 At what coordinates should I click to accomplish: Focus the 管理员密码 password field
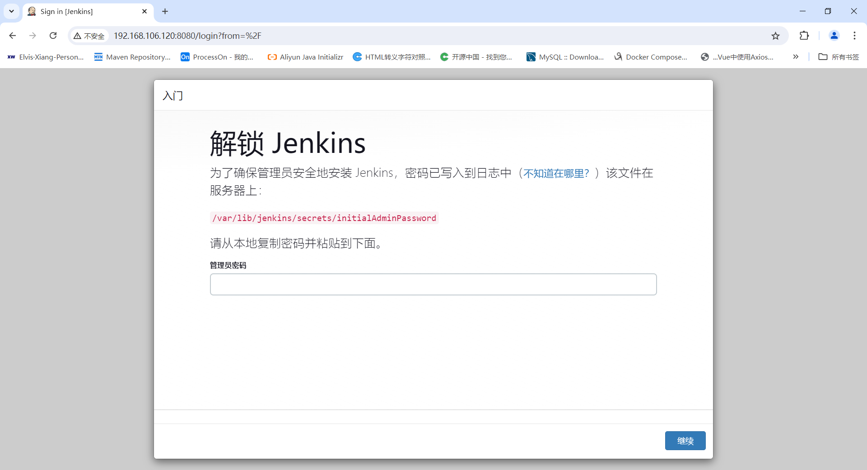[433, 284]
